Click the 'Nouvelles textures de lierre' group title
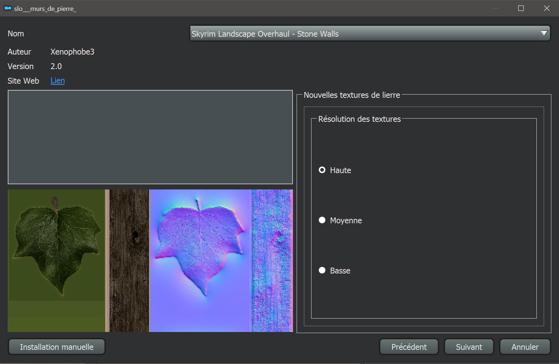 click(352, 95)
